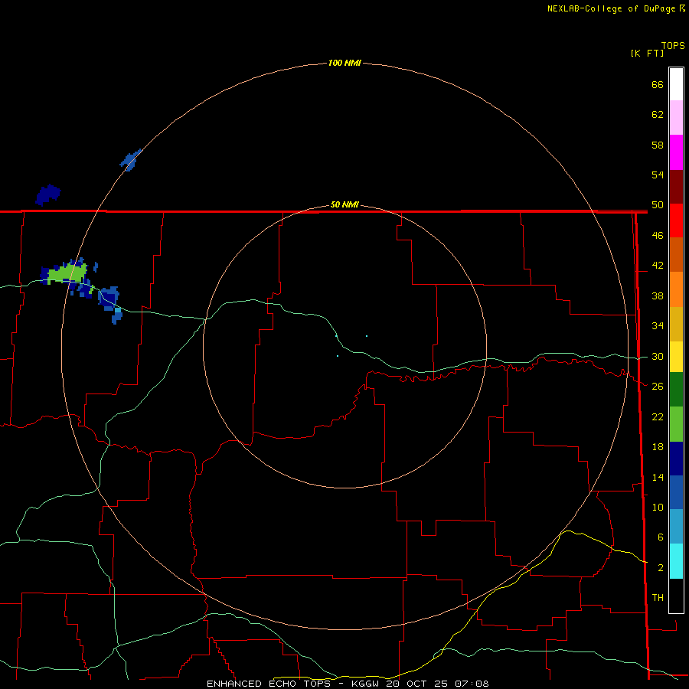
Task: Select the bright orange legend swatch
Action: [676, 289]
